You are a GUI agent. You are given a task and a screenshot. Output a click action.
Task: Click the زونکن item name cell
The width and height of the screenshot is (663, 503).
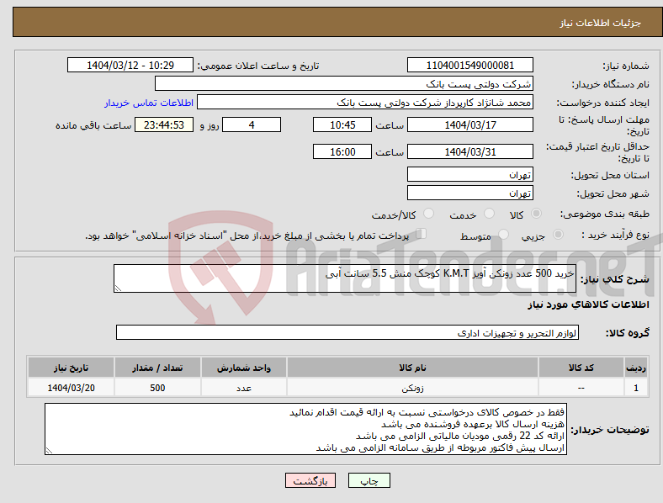click(x=412, y=387)
